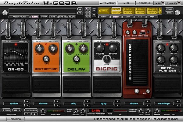This screenshot has height=122, width=183.
Task: Open the equalizer stomp selector
Action: click(x=13, y=103)
